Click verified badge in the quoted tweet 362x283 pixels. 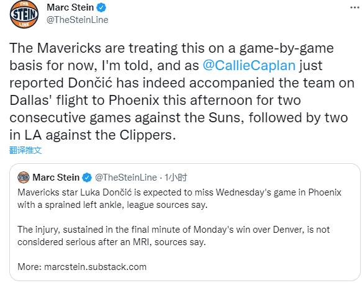87,177
